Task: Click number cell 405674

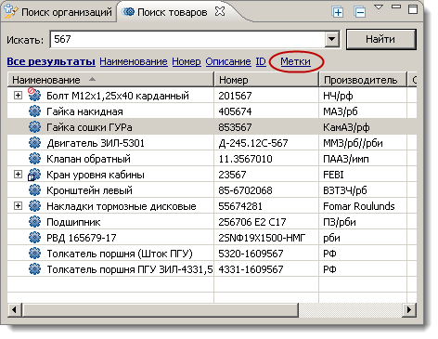Action: (x=235, y=111)
